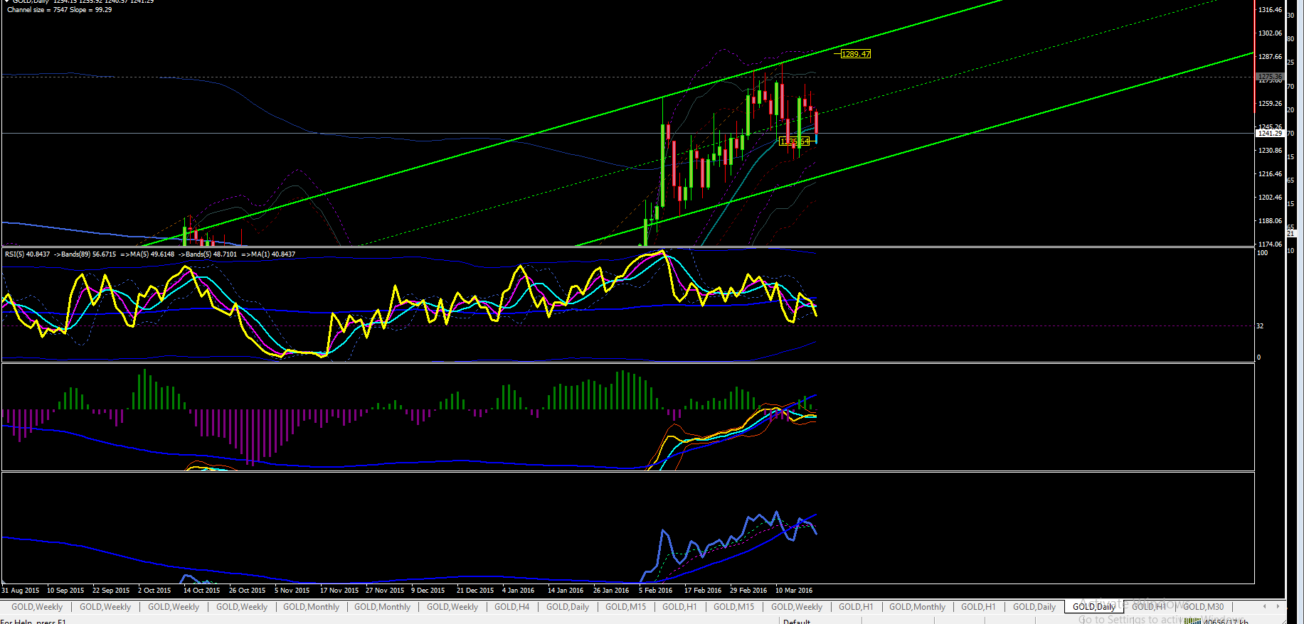
Task: Click the RSI(5) 40.8437 indicator label
Action: pos(27,254)
